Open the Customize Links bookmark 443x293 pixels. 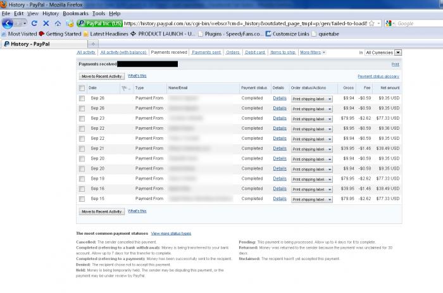[x=287, y=34]
